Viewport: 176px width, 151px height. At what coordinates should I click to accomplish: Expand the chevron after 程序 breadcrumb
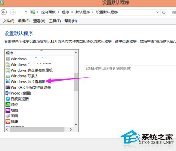72,12
